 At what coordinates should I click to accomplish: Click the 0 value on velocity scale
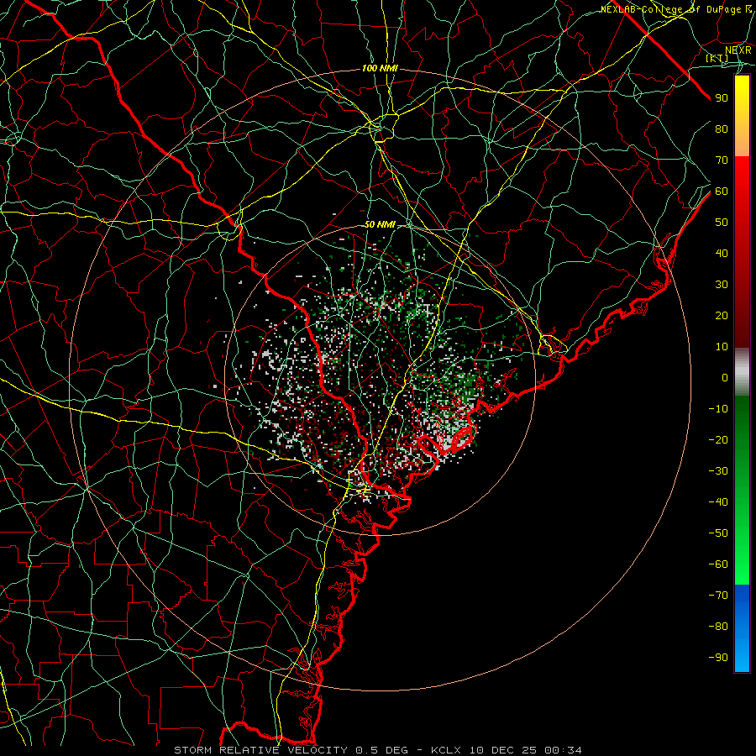click(x=725, y=378)
